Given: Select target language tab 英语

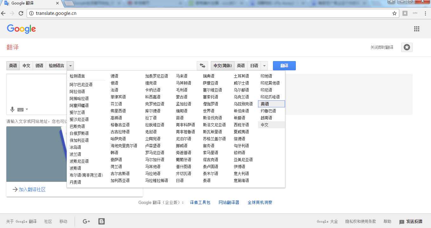Looking at the screenshot, I should (241, 66).
